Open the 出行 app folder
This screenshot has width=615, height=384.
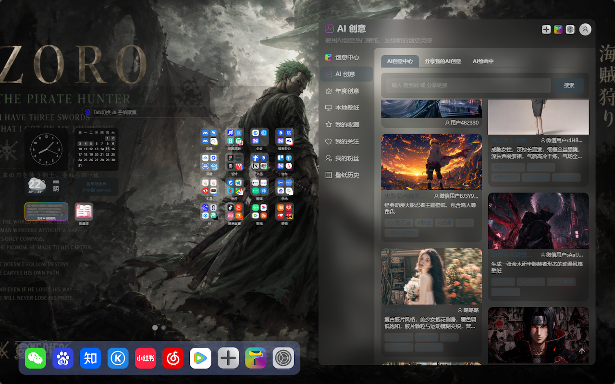[x=234, y=187]
